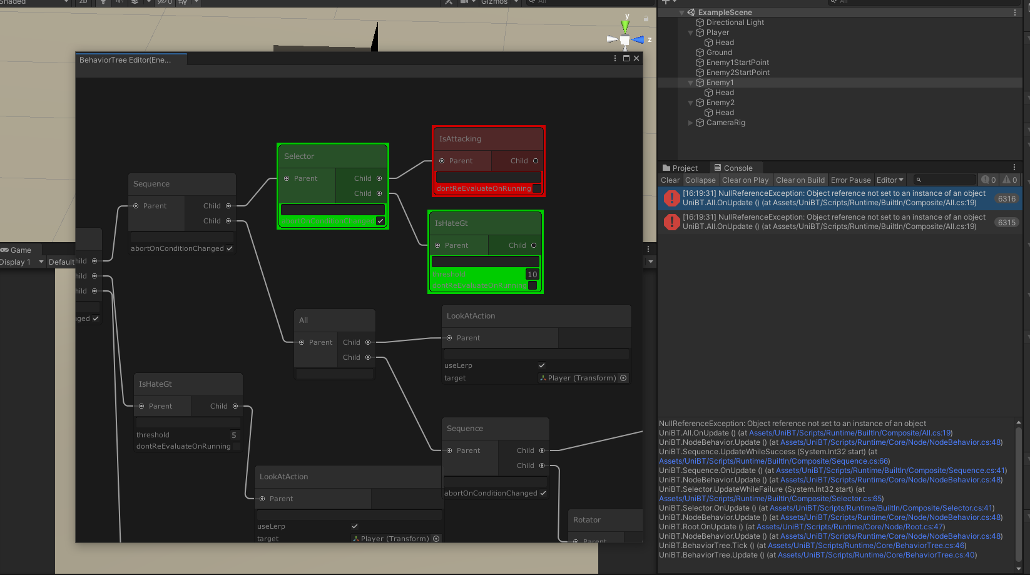Screen dimensions: 1030x575
Task: Maximize the BehaviorTree Editor window
Action: (626, 58)
